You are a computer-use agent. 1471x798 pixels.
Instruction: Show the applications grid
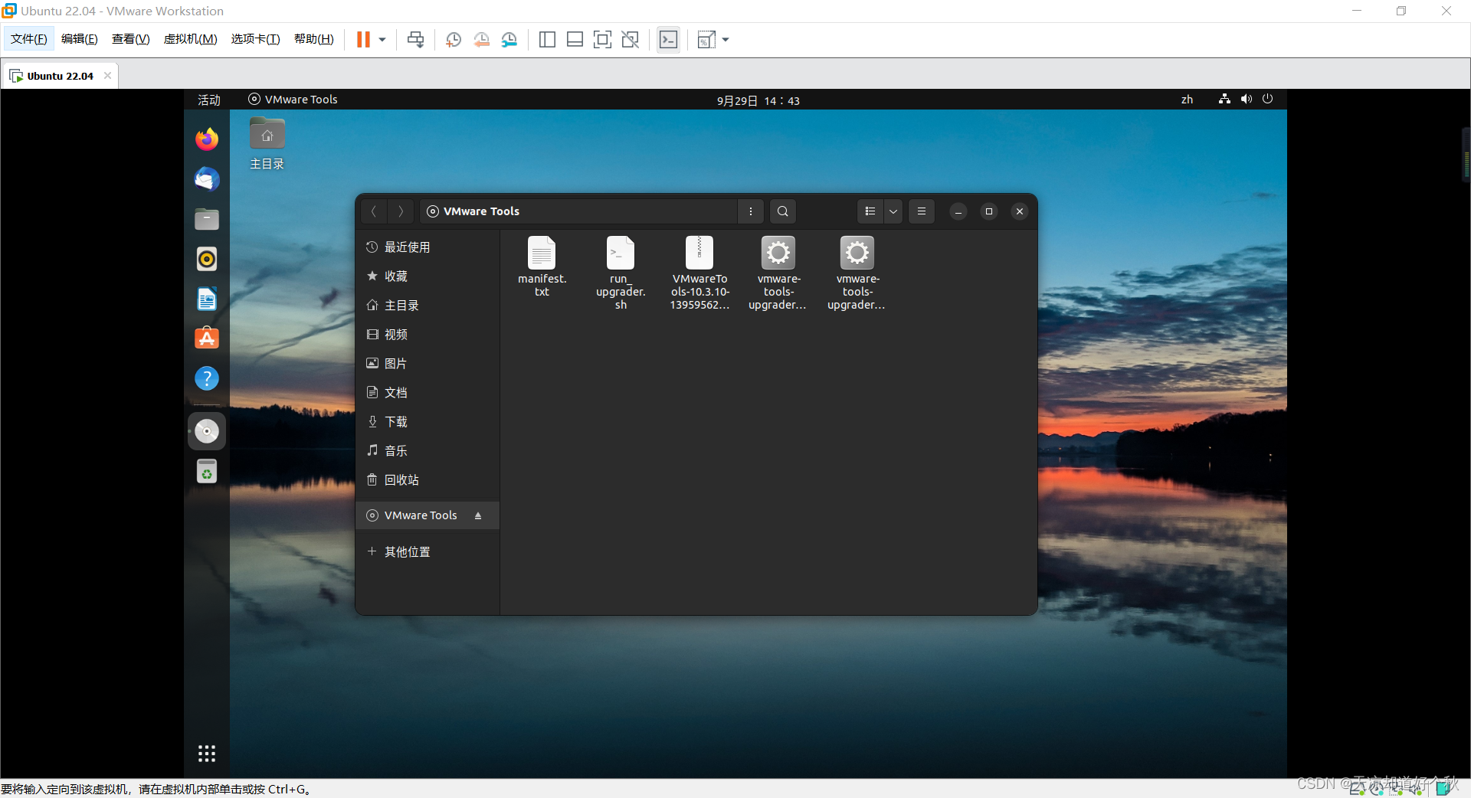click(207, 754)
